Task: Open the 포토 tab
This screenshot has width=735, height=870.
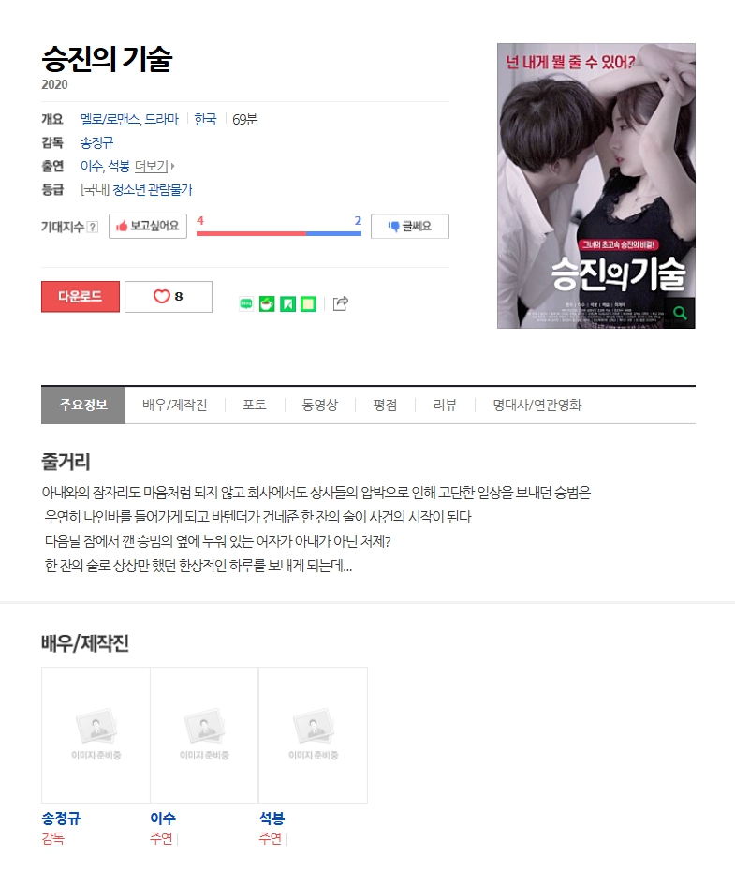Action: pyautogui.click(x=255, y=406)
